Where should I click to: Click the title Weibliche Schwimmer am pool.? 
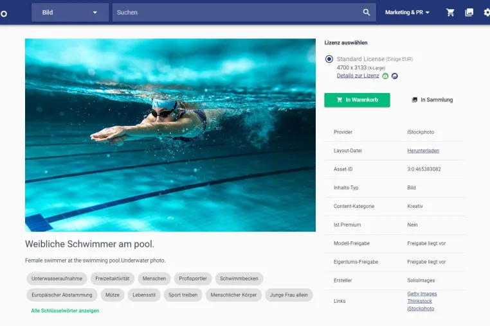(x=89, y=244)
